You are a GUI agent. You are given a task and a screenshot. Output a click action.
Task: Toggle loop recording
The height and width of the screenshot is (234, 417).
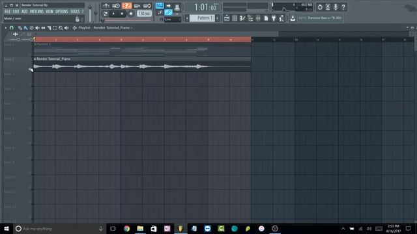[147, 6]
